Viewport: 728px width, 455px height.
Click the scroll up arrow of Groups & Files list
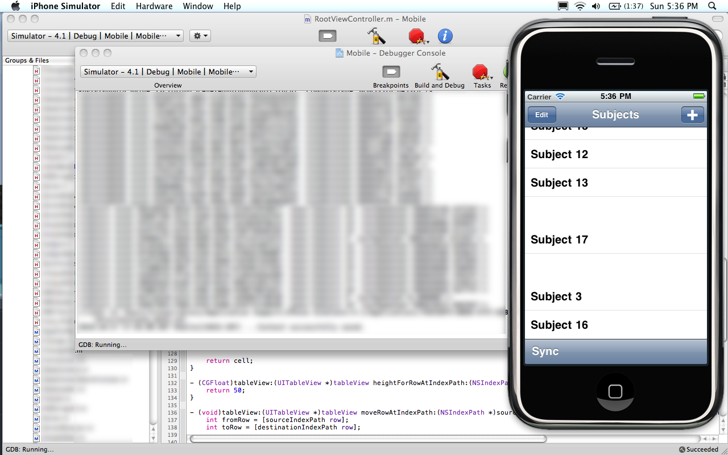pyautogui.click(x=153, y=431)
